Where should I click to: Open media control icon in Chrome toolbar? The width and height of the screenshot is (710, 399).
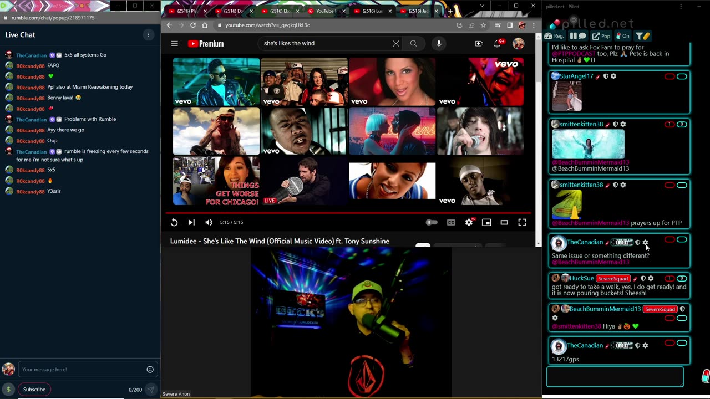pos(498,25)
